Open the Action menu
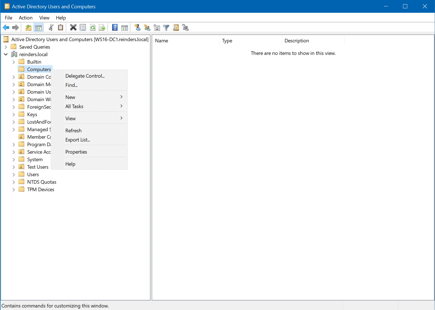Viewport: 435px width, 310px height. 26,18
